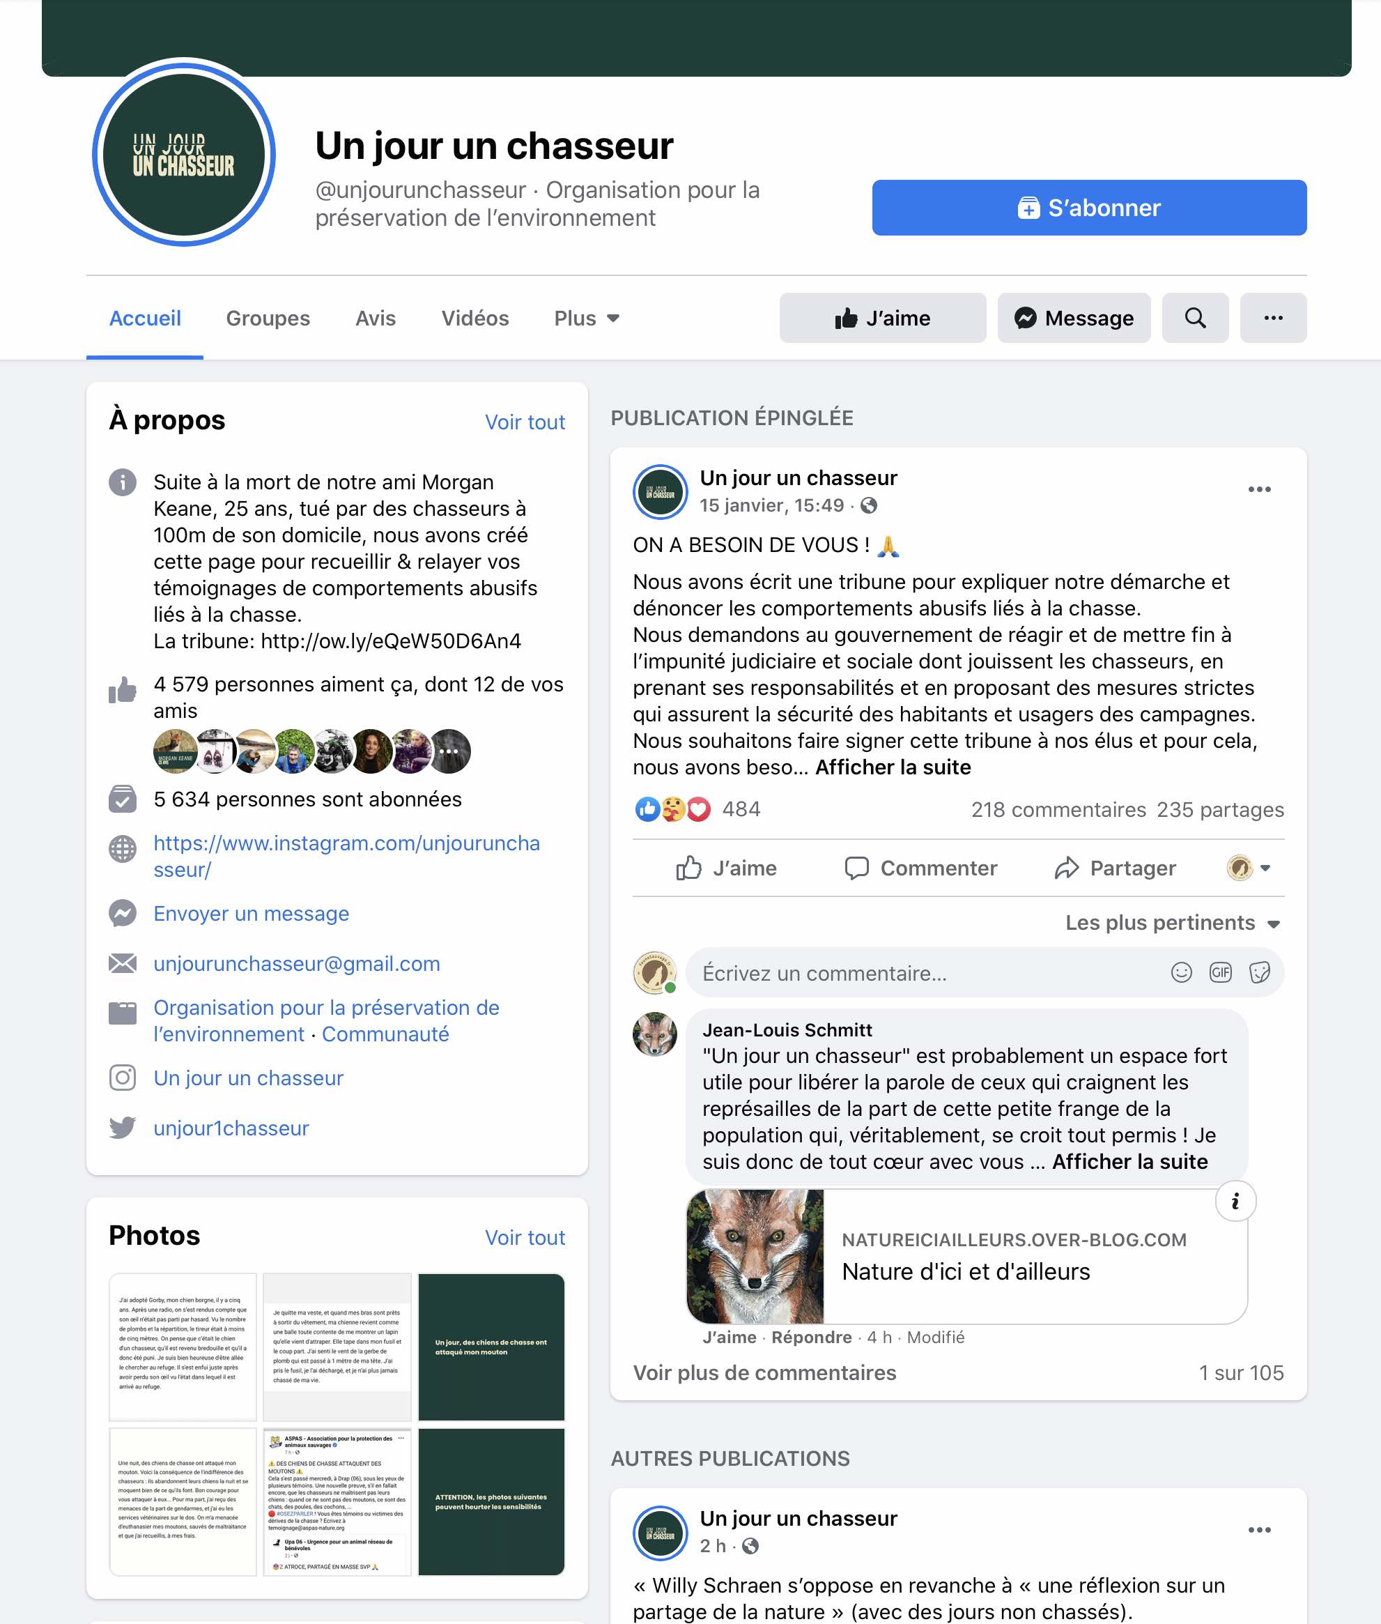The height and width of the screenshot is (1624, 1381).
Task: Switch to the Vidéos tab
Action: [475, 318]
